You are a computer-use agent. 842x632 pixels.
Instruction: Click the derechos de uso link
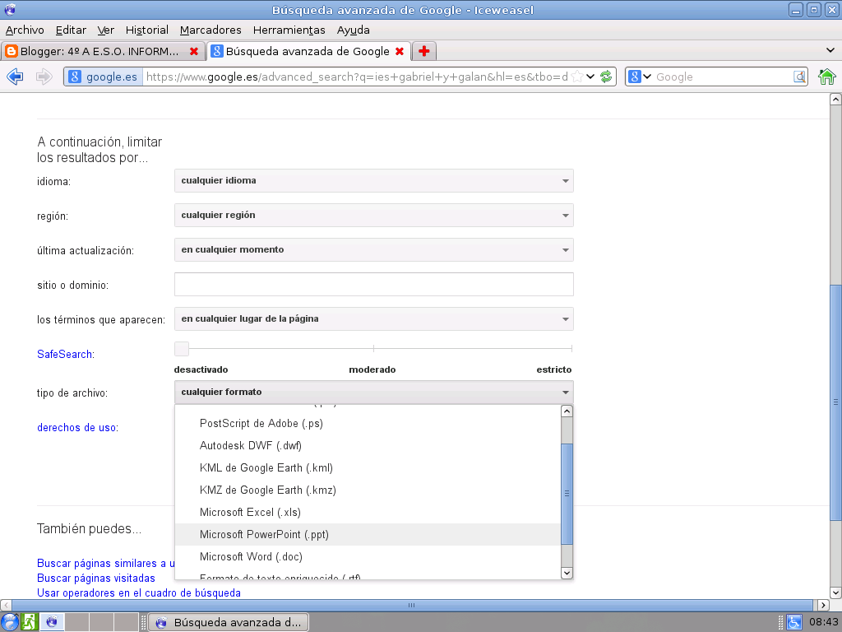[76, 428]
